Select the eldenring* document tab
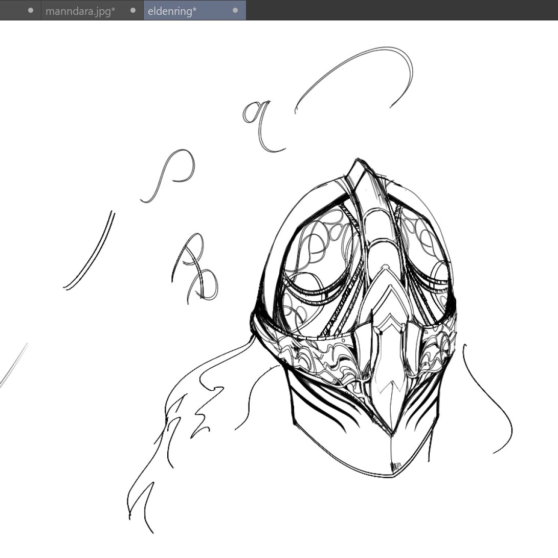 pos(194,11)
